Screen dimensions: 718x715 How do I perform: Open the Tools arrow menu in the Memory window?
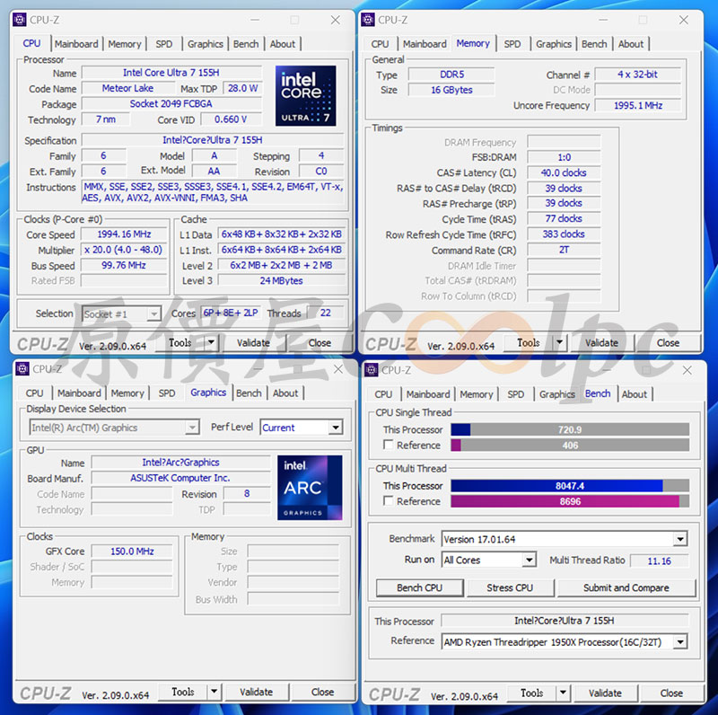coord(559,342)
